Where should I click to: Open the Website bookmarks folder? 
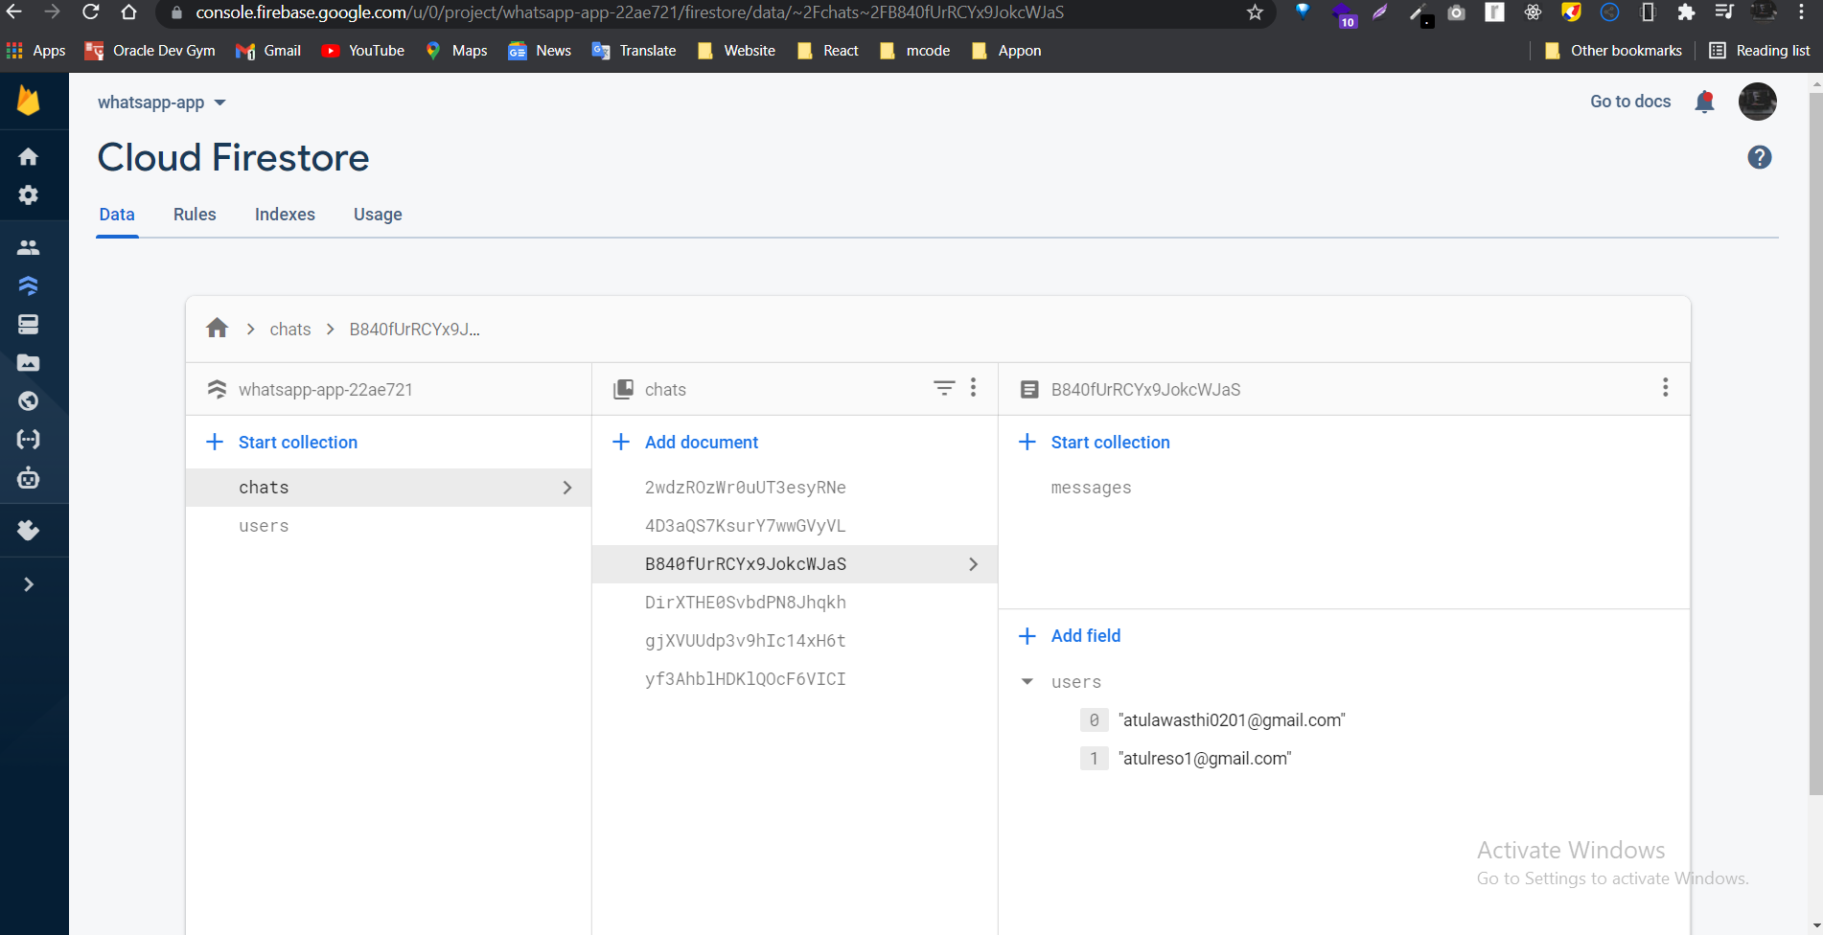click(737, 51)
